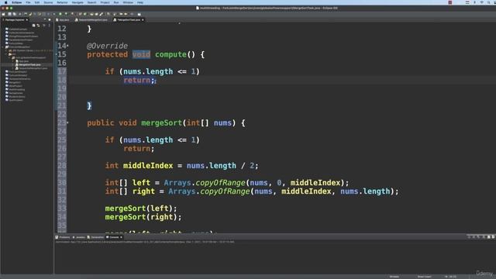The height and width of the screenshot is (279, 496).
Task: Click the Smart Insert status bar entry
Action: coord(424,277)
